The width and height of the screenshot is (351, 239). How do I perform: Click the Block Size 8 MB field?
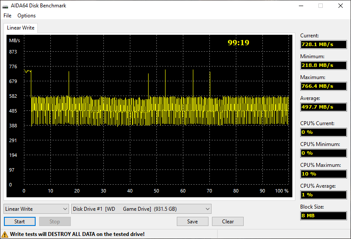tap(324, 216)
